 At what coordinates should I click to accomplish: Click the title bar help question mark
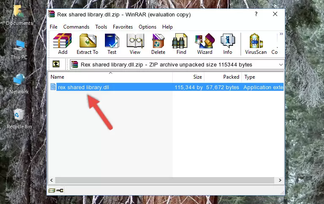(256, 14)
